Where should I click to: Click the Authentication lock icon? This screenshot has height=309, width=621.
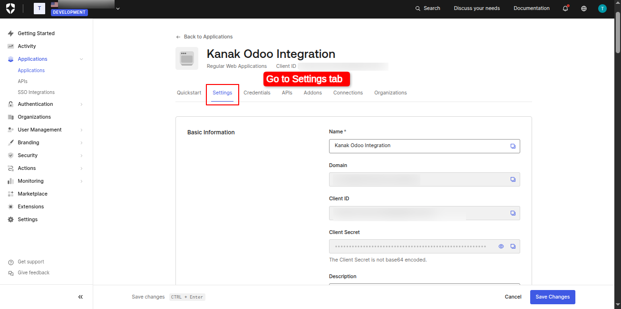10,104
